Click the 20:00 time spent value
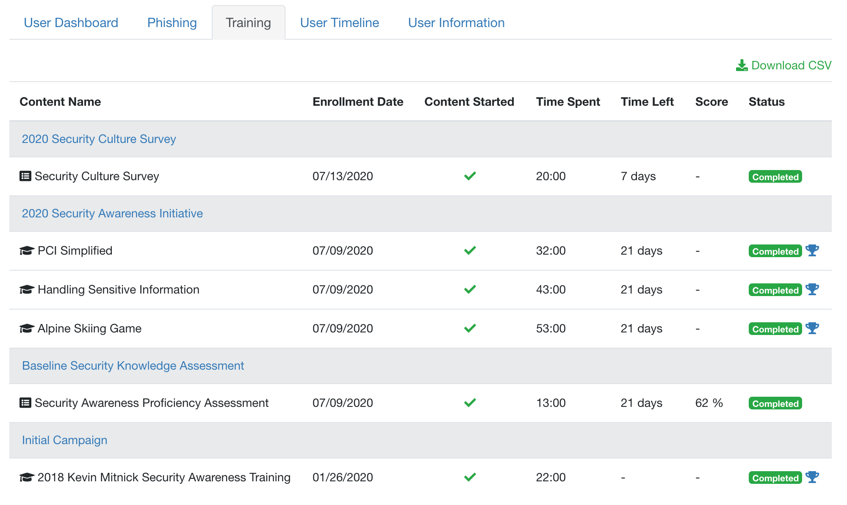 click(551, 176)
